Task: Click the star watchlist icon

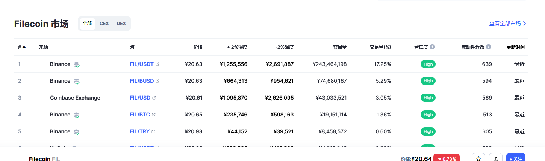Action: click(x=478, y=158)
